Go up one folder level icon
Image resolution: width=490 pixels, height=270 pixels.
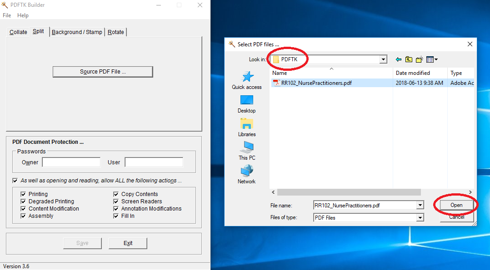pos(409,59)
